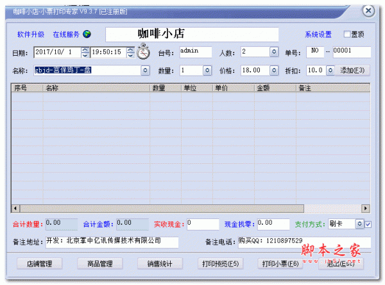385x285 pixels.
Task: Click the 实收现金 cash received input field
Action: 202,224
